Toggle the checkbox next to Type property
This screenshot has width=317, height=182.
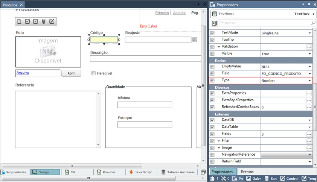(x=212, y=80)
